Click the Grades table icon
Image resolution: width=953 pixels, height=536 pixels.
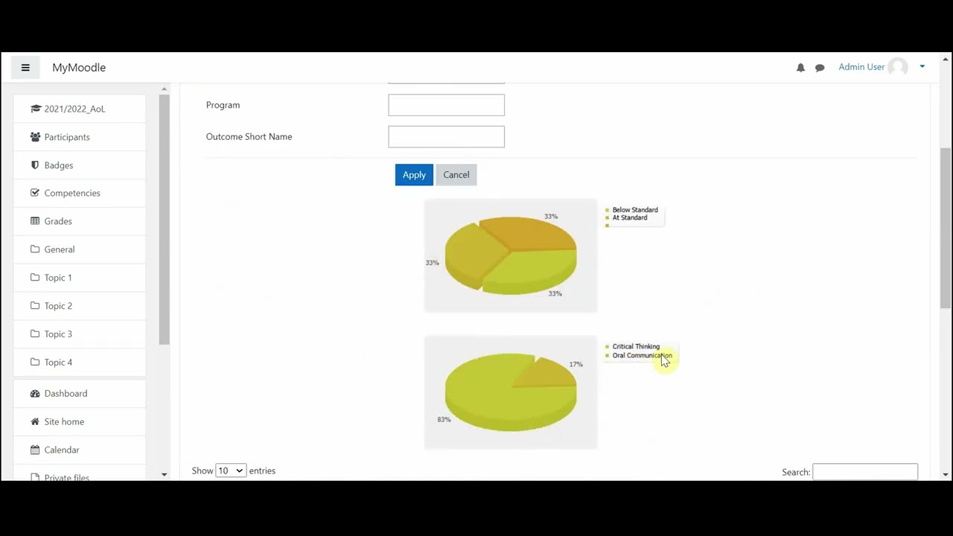(35, 221)
